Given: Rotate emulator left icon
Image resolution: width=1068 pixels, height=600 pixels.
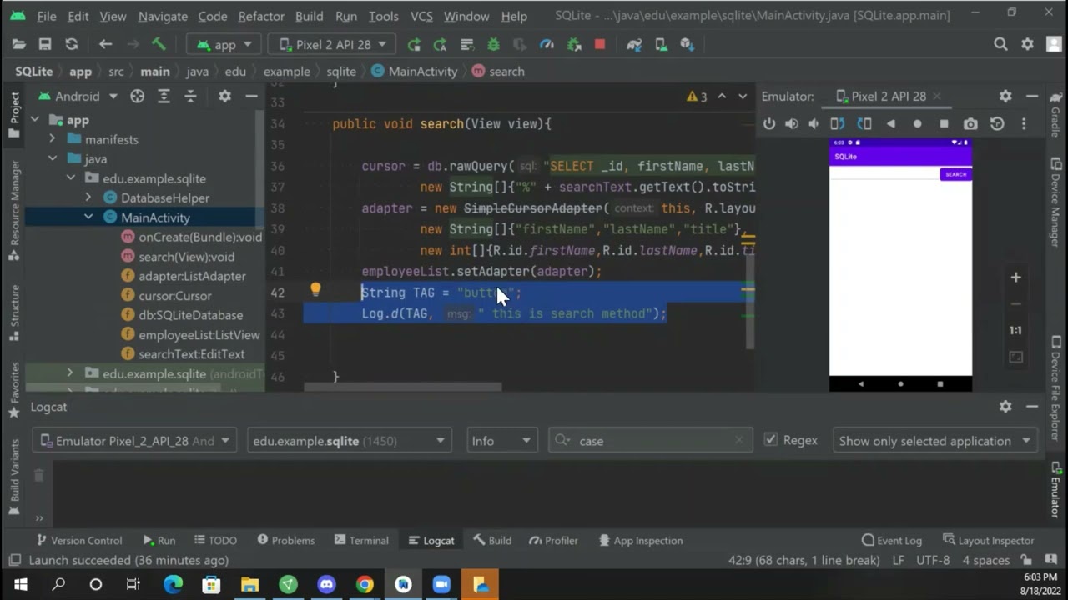Looking at the screenshot, I should coord(838,123).
